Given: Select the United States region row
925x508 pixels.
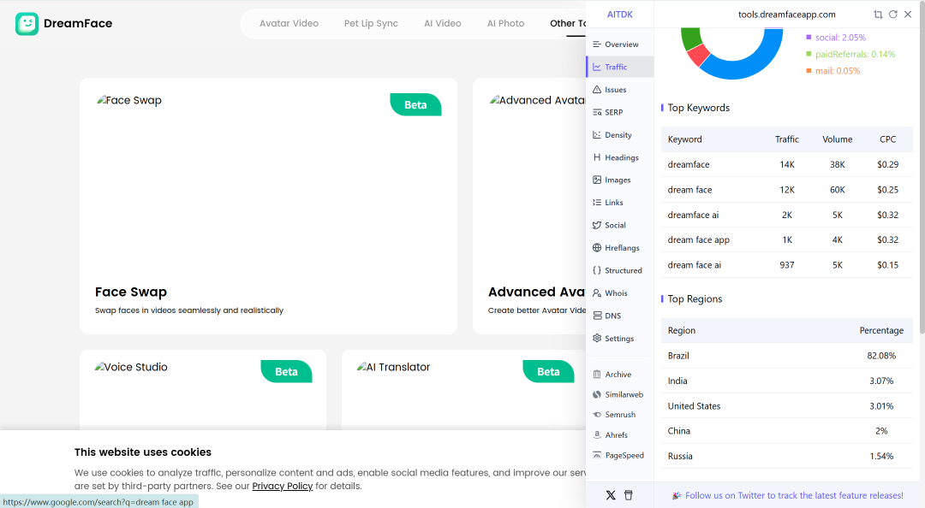Looking at the screenshot, I should (x=787, y=406).
